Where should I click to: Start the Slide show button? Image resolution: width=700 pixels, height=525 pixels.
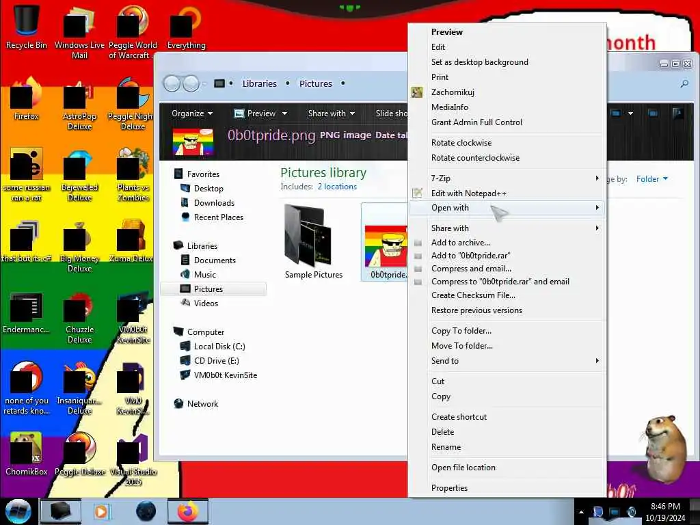391,113
